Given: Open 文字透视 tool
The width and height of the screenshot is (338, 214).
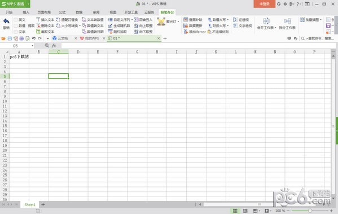Looking at the screenshot, I should point(242,25).
